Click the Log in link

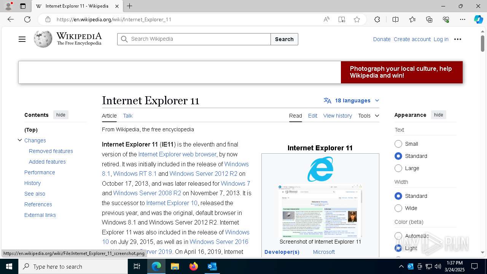[441, 39]
